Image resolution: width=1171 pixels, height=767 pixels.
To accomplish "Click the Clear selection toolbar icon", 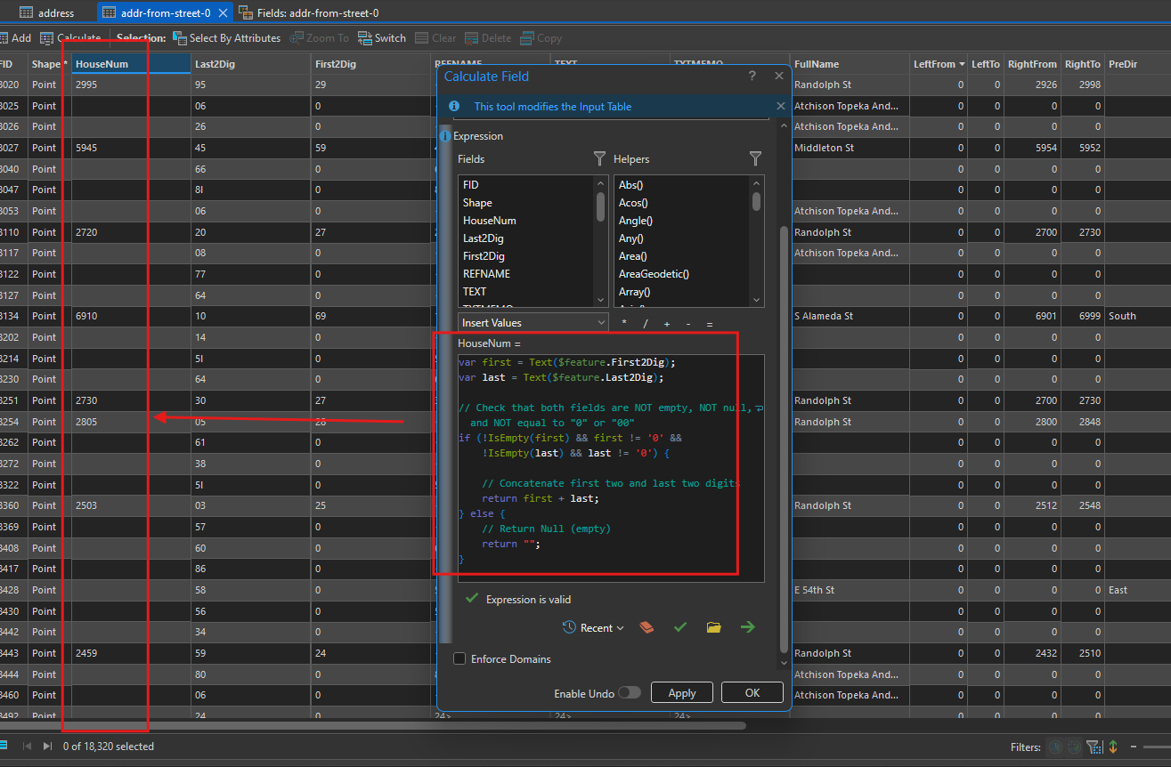I will (422, 38).
